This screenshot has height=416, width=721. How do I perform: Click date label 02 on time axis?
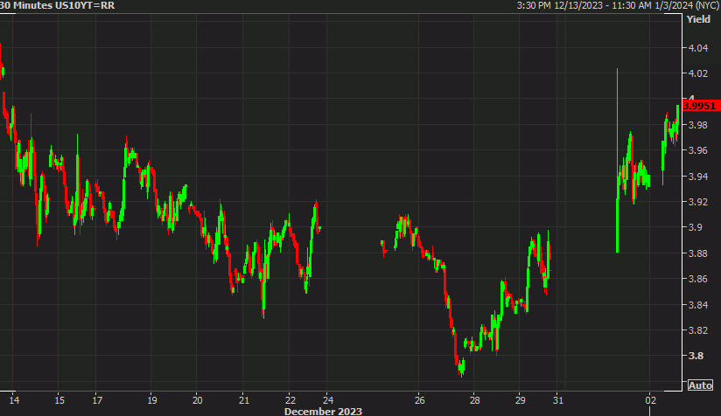pyautogui.click(x=650, y=400)
